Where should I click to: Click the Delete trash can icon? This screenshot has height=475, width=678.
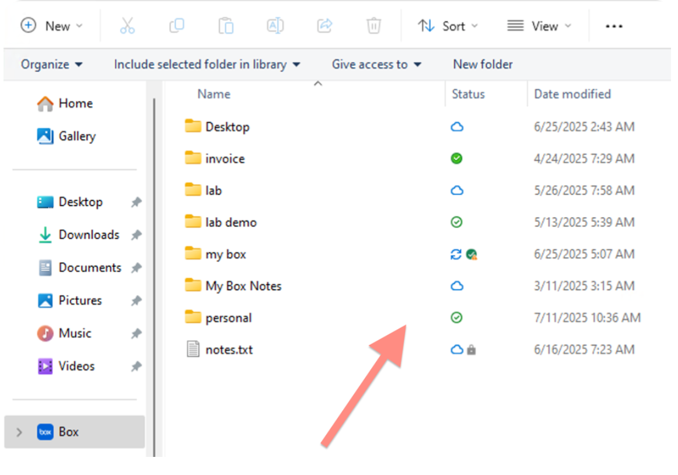[x=373, y=26]
